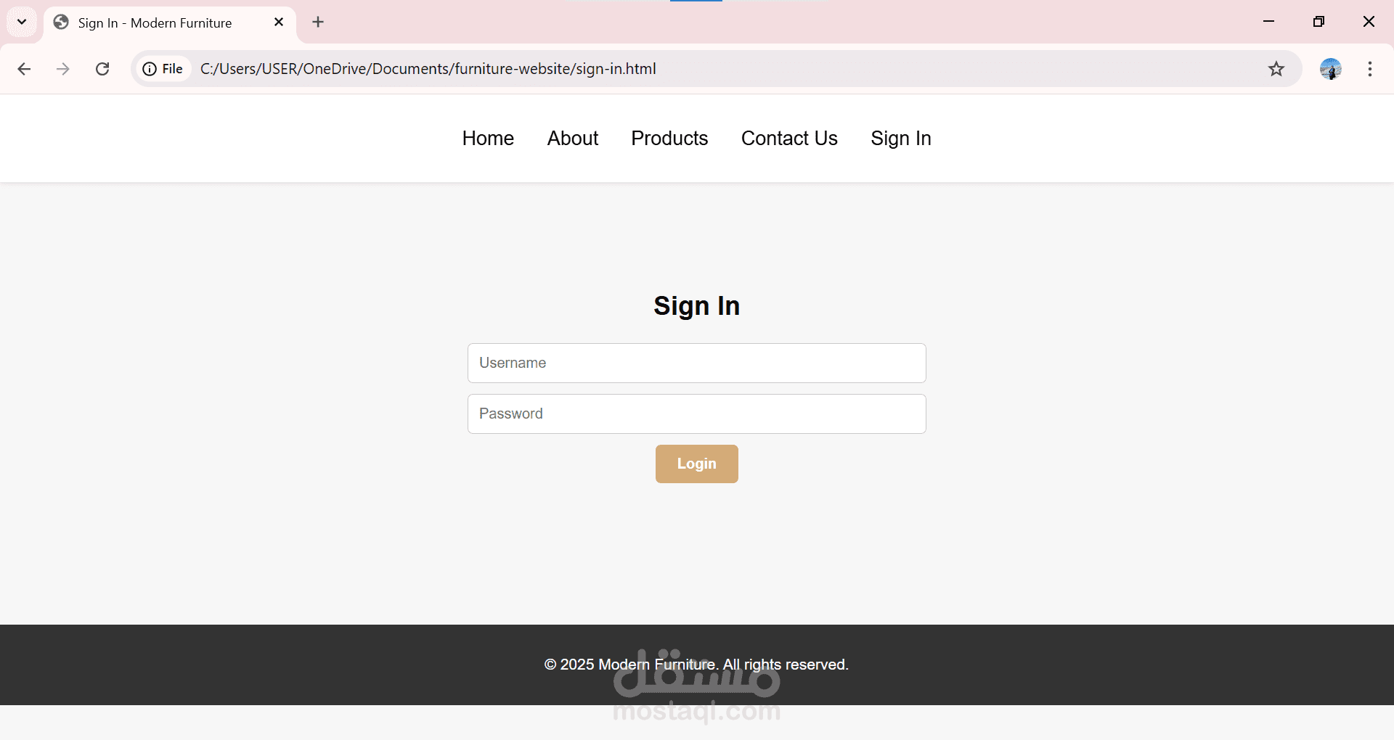1394x740 pixels.
Task: Reload the sign-in page
Action: tap(102, 69)
